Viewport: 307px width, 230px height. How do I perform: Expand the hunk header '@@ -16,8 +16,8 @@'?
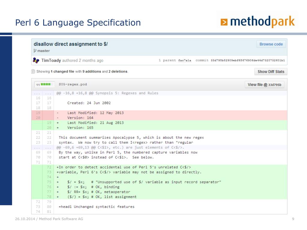pos(159,93)
